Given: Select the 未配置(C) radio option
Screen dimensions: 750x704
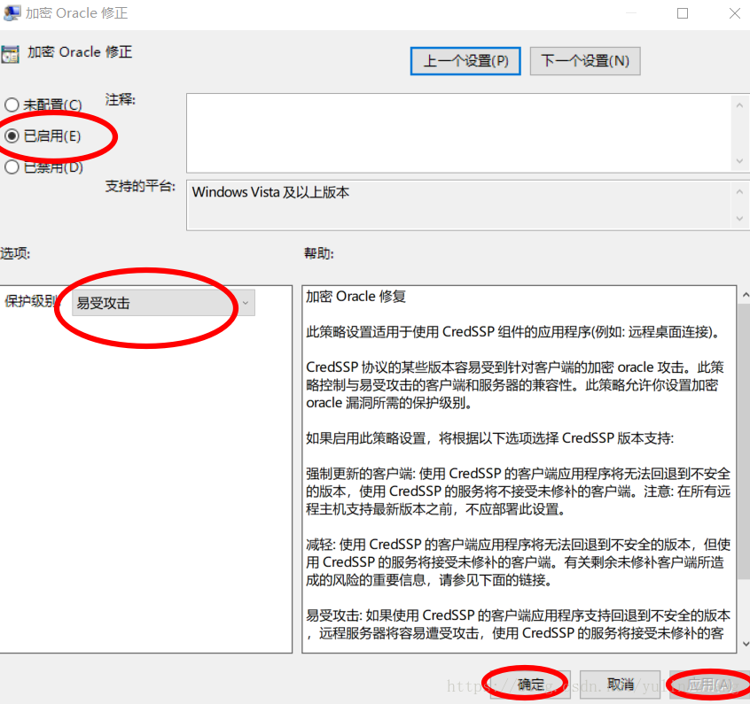Looking at the screenshot, I should tap(12, 105).
